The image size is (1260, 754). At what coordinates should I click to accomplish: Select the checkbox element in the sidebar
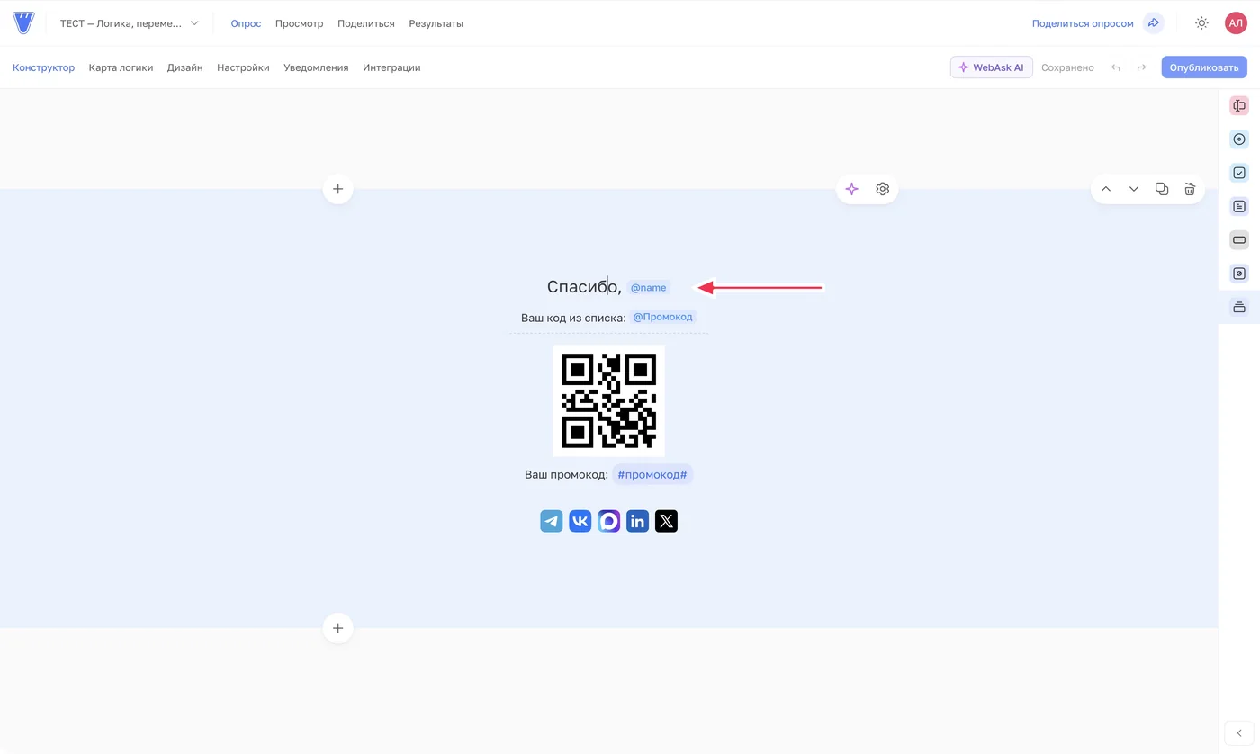click(1239, 173)
